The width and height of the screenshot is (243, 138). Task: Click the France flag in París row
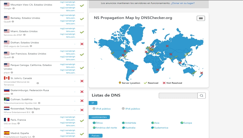coord(7,120)
